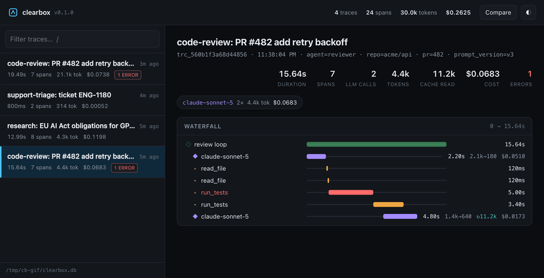Click purple bar of 4.80s claude-sonnet-5 span
The image size is (544, 278).
[x=400, y=216]
